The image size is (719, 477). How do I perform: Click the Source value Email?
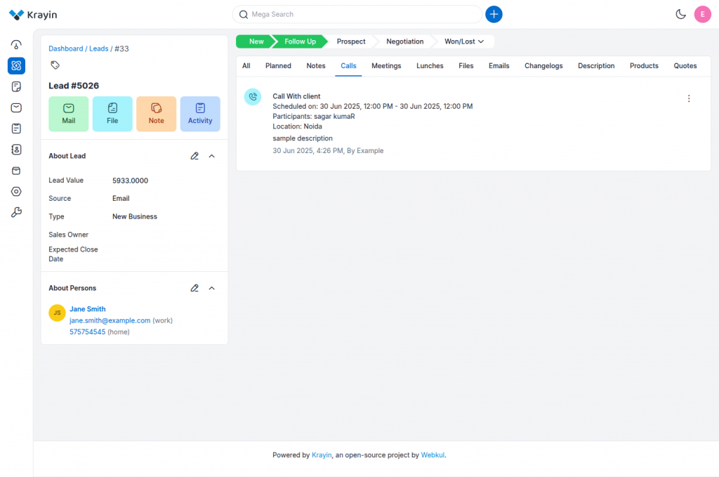point(121,199)
